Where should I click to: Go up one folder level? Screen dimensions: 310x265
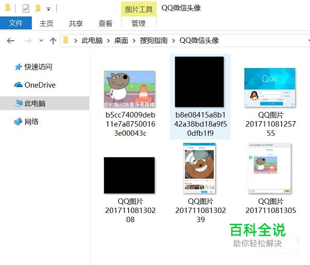[x=53, y=41]
